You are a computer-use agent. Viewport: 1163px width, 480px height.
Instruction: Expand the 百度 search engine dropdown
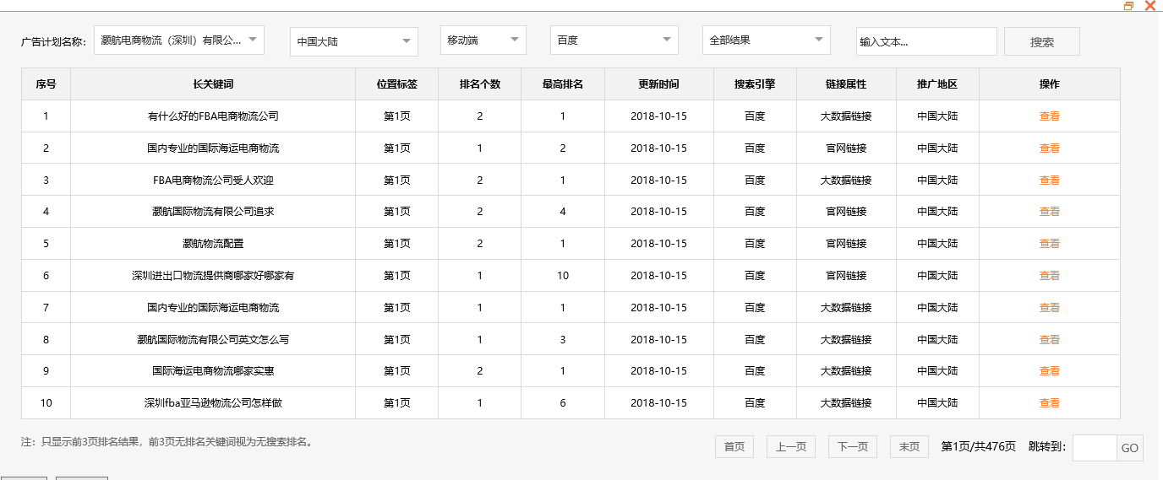pyautogui.click(x=614, y=40)
